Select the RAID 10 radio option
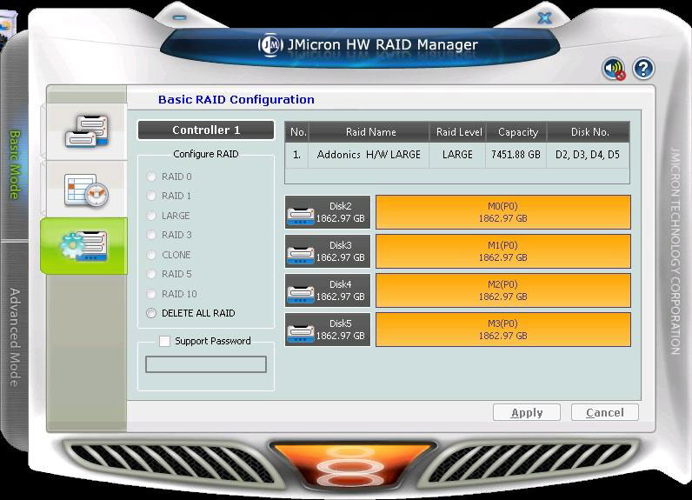This screenshot has width=692, height=500. (x=151, y=294)
